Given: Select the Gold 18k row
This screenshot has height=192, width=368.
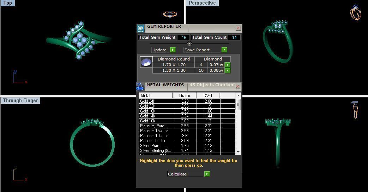Looking at the screenshot, I should tap(187, 111).
